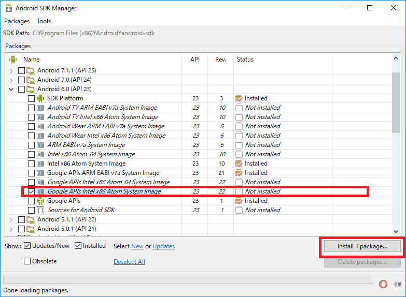The image size is (406, 297).
Task: Click the Status column header
Action: (245, 60)
